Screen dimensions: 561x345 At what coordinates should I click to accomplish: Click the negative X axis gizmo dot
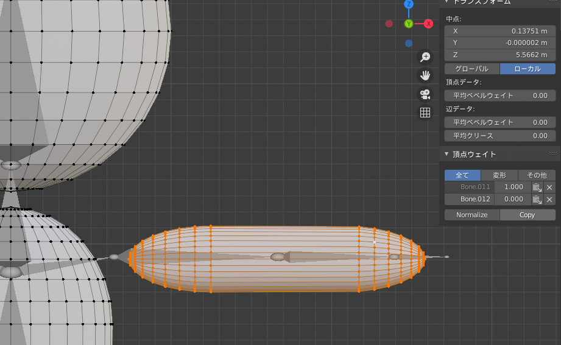click(389, 24)
